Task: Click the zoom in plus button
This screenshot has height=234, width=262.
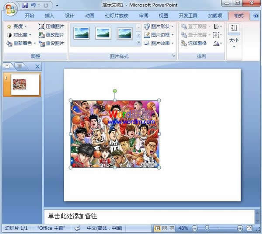Action: pyautogui.click(x=240, y=228)
